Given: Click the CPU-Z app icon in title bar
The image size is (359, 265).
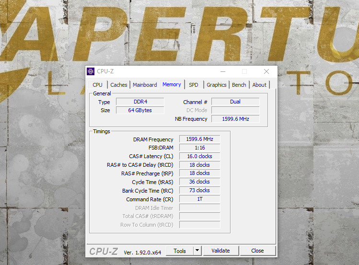Looking at the screenshot, I should click(91, 71).
